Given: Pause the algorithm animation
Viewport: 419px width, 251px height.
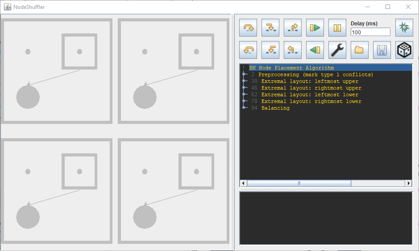Looking at the screenshot, I should point(337,28).
